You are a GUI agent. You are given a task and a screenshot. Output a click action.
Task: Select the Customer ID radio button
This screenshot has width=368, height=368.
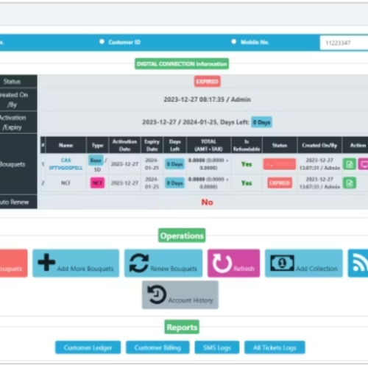click(102, 42)
